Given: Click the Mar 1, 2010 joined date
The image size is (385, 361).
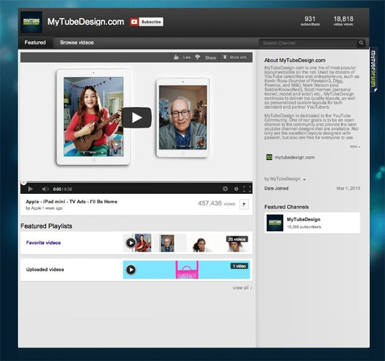Looking at the screenshot, I should 348,188.
